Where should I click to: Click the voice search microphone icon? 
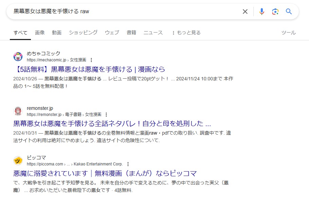261,11
